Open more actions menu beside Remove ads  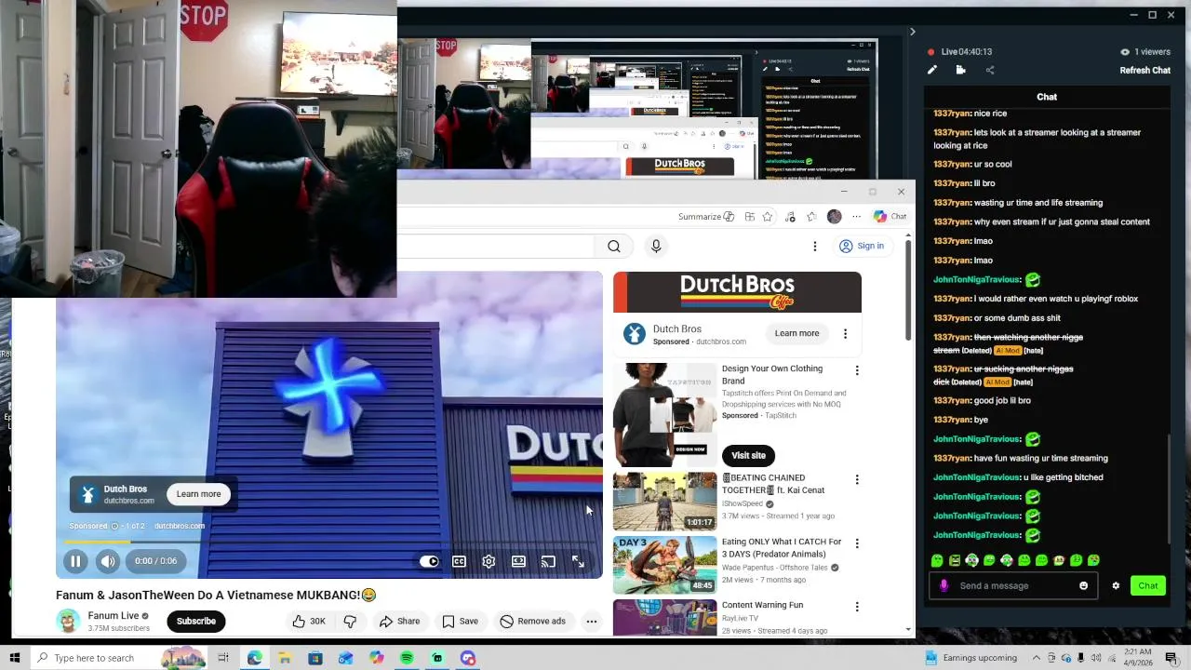[x=591, y=621]
